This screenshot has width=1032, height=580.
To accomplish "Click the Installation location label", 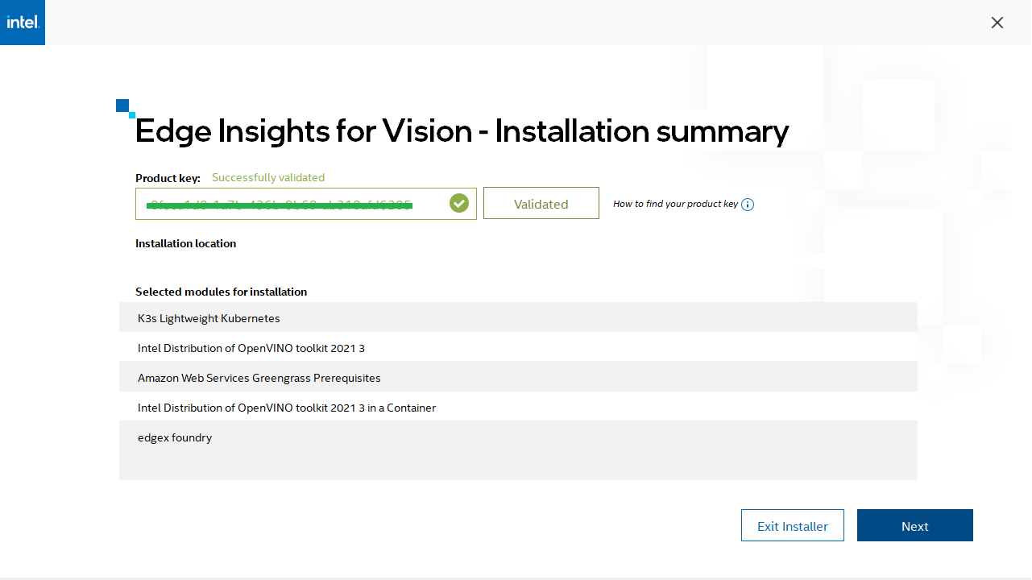I will 186,243.
